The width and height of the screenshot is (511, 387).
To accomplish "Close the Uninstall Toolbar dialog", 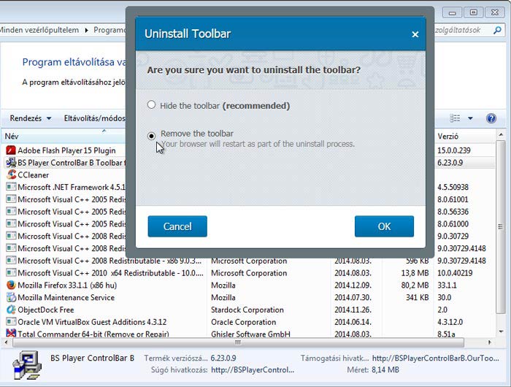I will tap(415, 34).
